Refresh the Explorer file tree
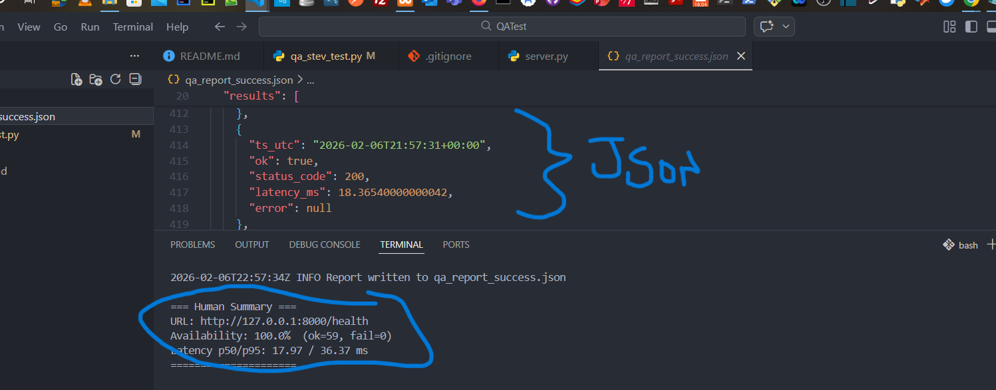The height and width of the screenshot is (390, 996). 115,80
